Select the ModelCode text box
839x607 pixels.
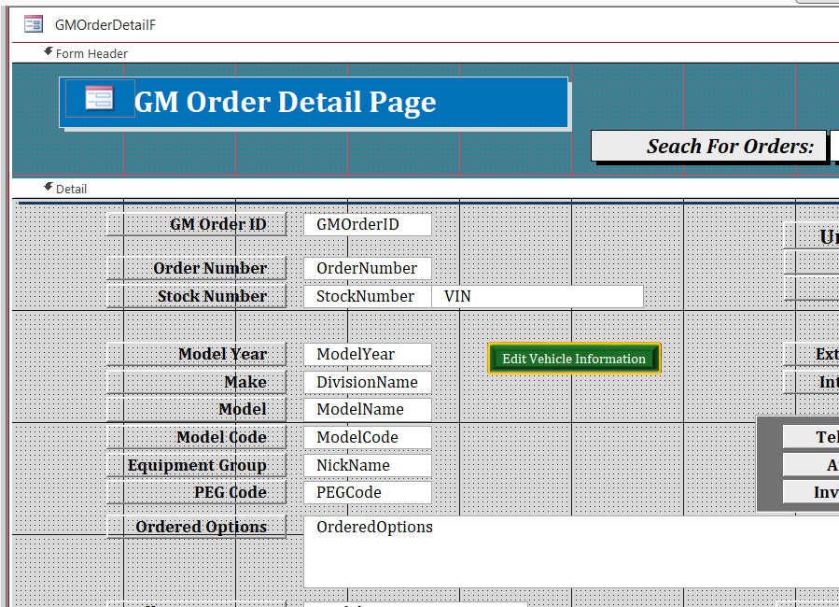click(367, 437)
